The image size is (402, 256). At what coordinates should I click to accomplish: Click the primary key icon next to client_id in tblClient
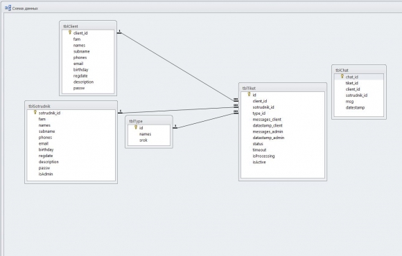click(x=70, y=33)
